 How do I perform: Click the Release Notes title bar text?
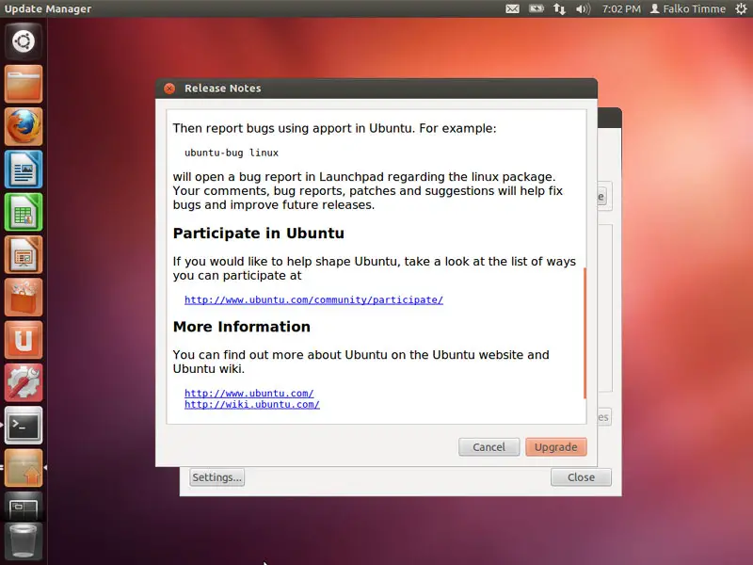click(x=223, y=89)
